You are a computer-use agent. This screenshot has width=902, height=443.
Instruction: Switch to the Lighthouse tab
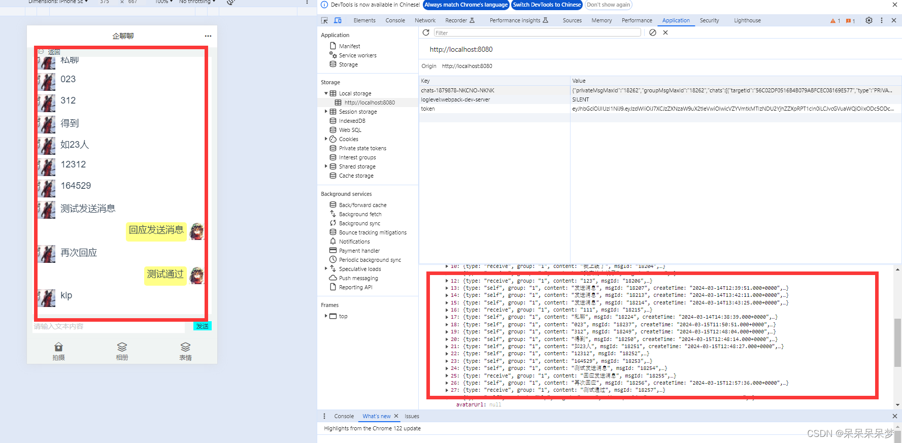point(747,21)
